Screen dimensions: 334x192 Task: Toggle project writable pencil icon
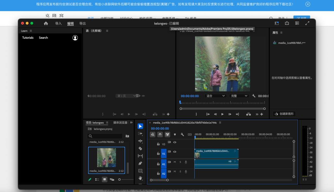(x=90, y=179)
